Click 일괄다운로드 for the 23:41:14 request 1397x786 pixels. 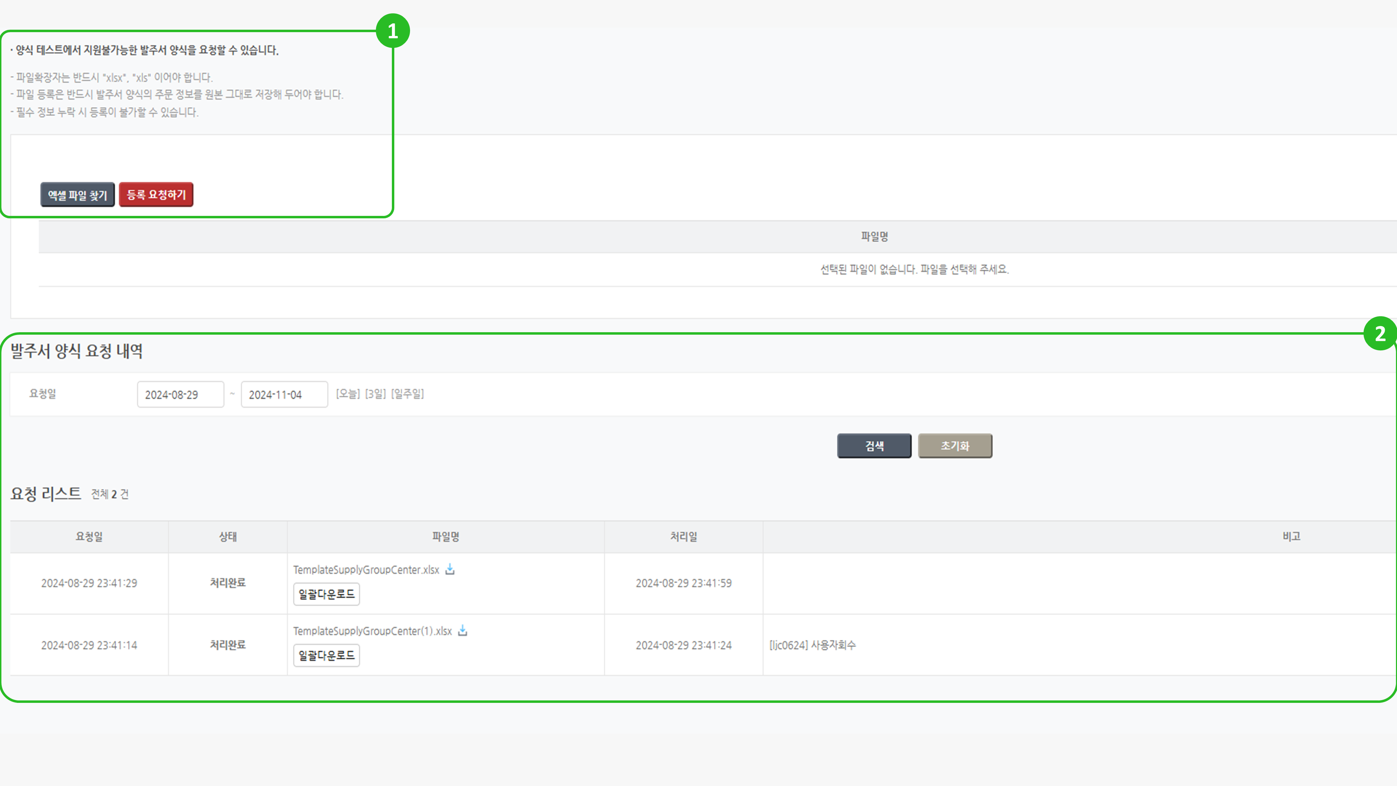click(326, 655)
